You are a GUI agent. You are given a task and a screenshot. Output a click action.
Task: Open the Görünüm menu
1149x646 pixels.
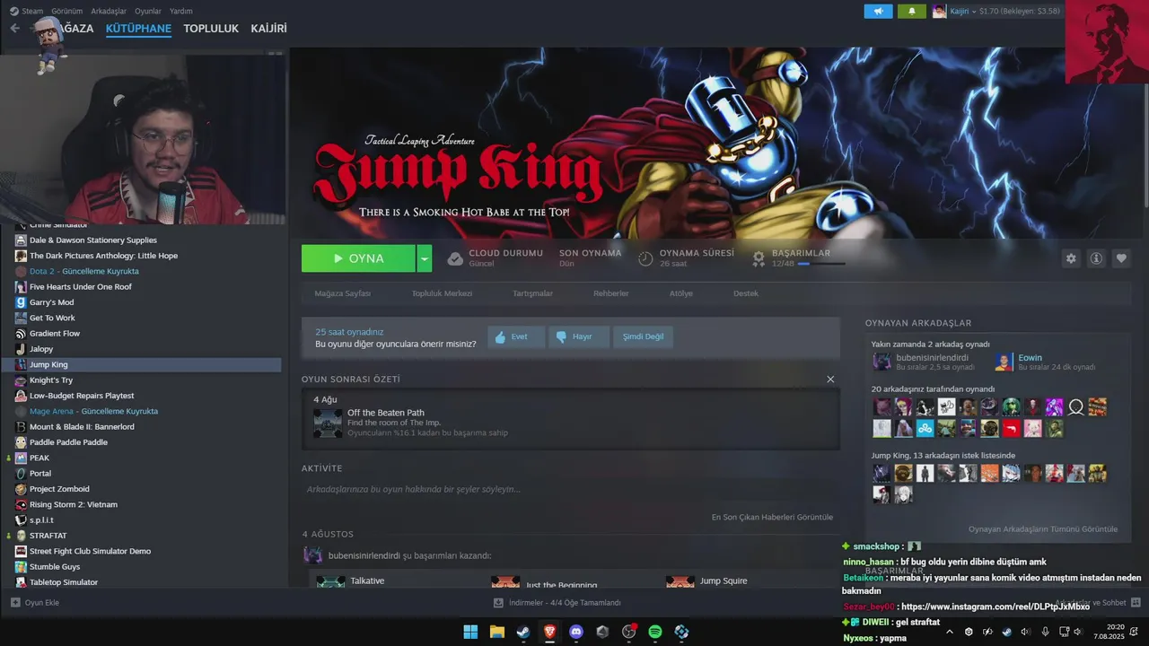66,11
